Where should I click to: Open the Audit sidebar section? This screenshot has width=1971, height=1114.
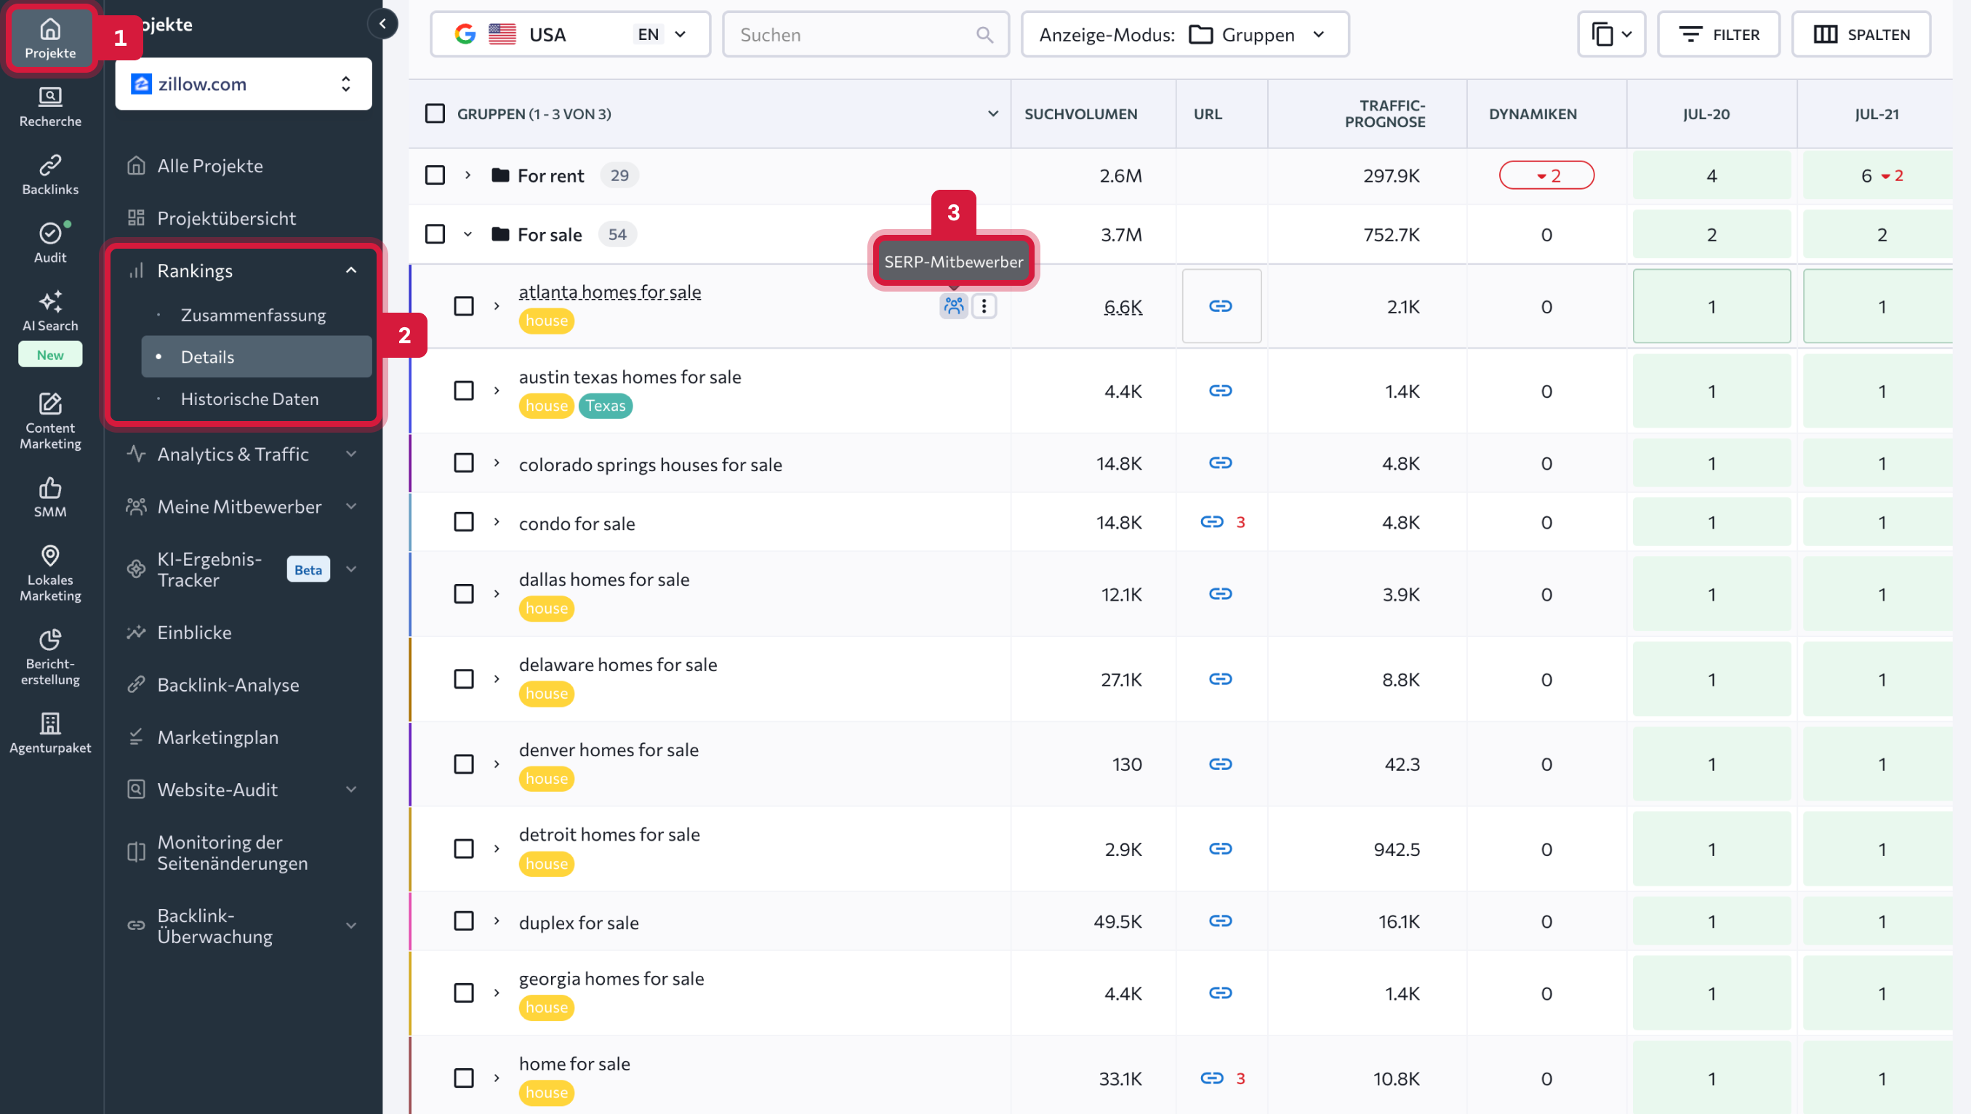point(49,244)
